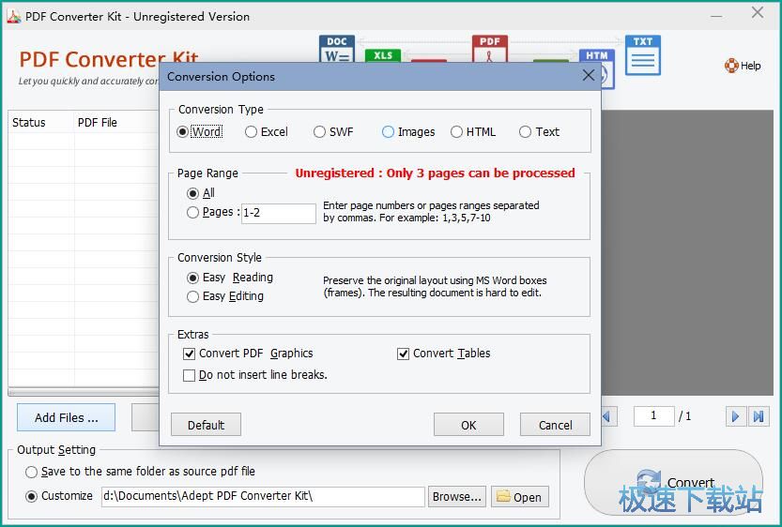Click the Pages range text field

click(279, 213)
